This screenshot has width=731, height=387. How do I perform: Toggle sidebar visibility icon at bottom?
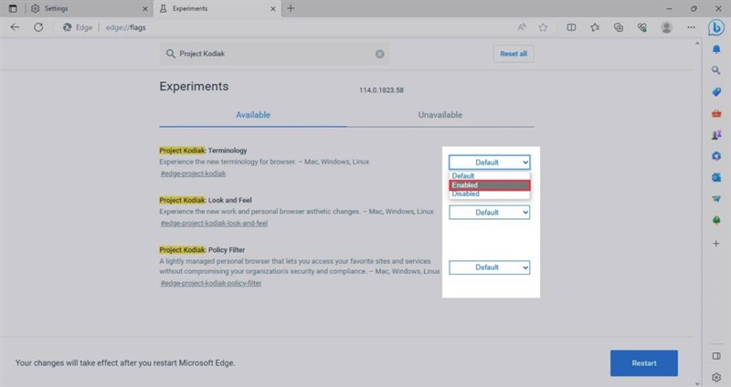[x=716, y=356]
